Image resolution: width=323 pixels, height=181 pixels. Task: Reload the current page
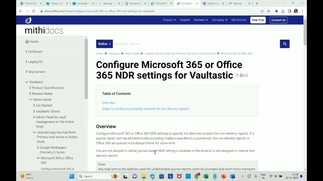(x=34, y=11)
